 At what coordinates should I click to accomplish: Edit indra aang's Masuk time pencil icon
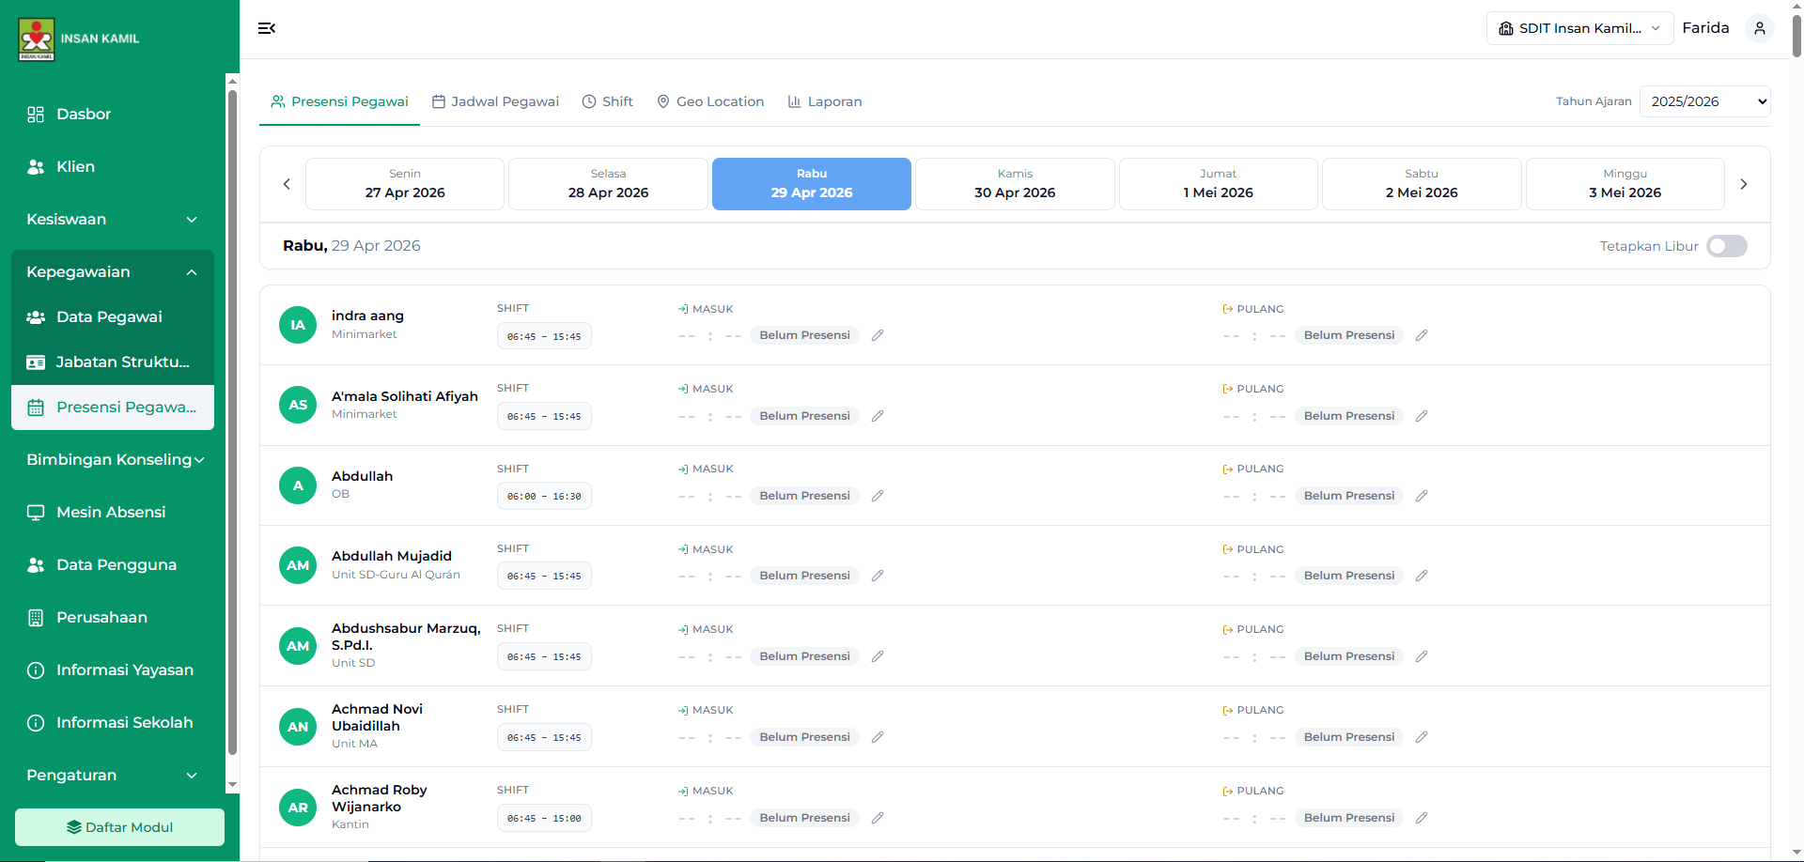(878, 335)
